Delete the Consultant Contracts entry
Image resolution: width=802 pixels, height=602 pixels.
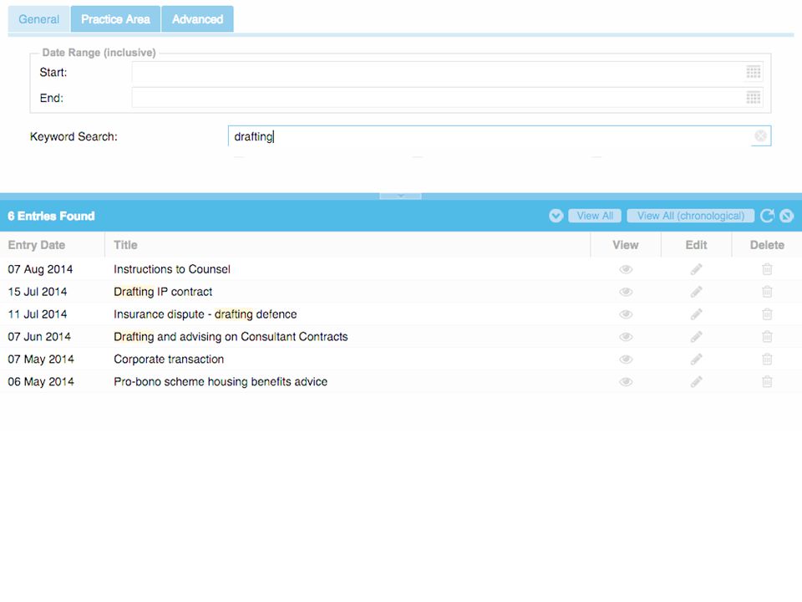(x=767, y=337)
